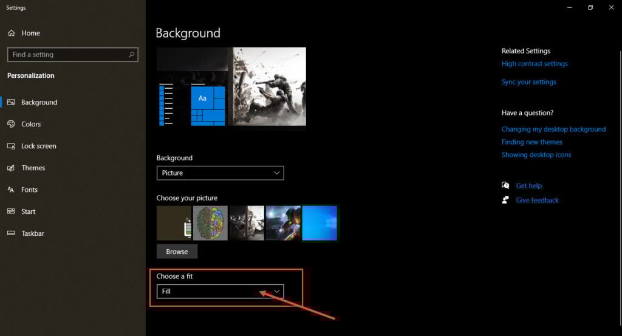Select the colorful brain picture thumbnail

coord(210,223)
